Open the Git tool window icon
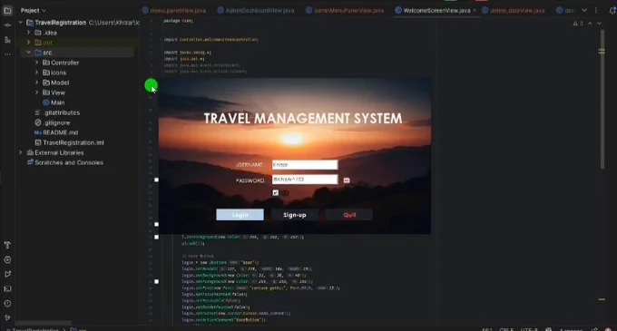 tap(7, 317)
